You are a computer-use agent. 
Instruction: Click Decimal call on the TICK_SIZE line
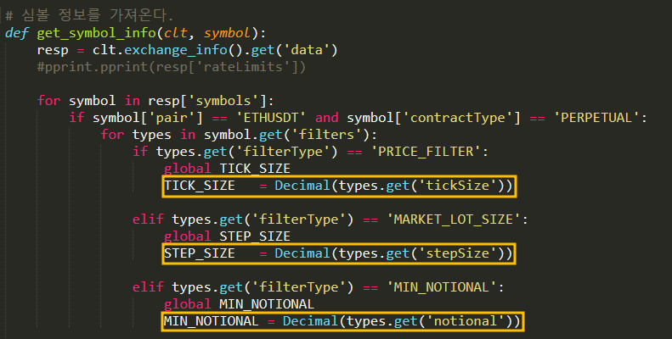click(302, 186)
